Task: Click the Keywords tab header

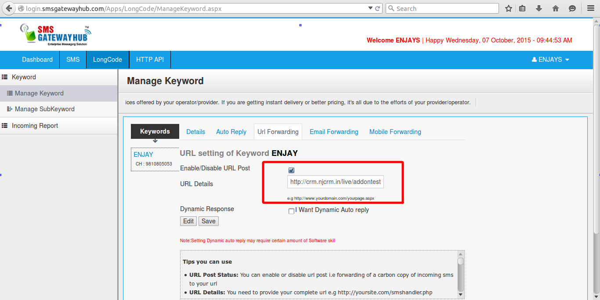Action: click(155, 131)
